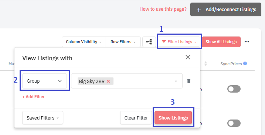Screen dimensions: 265x135
Task: Delete the Group filter with trash icon
Action: (189, 81)
